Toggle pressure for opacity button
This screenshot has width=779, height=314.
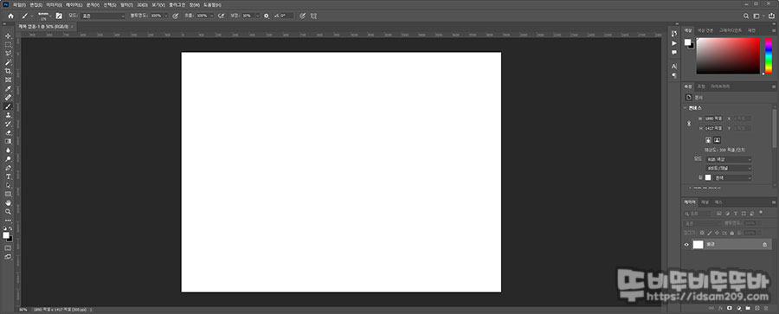(x=175, y=16)
